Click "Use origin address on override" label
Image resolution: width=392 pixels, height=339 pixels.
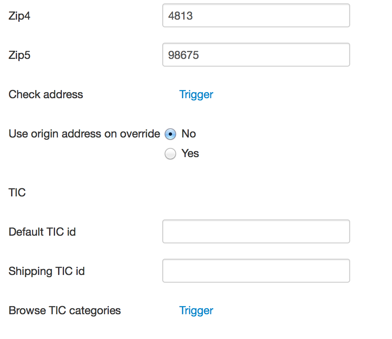pos(84,134)
